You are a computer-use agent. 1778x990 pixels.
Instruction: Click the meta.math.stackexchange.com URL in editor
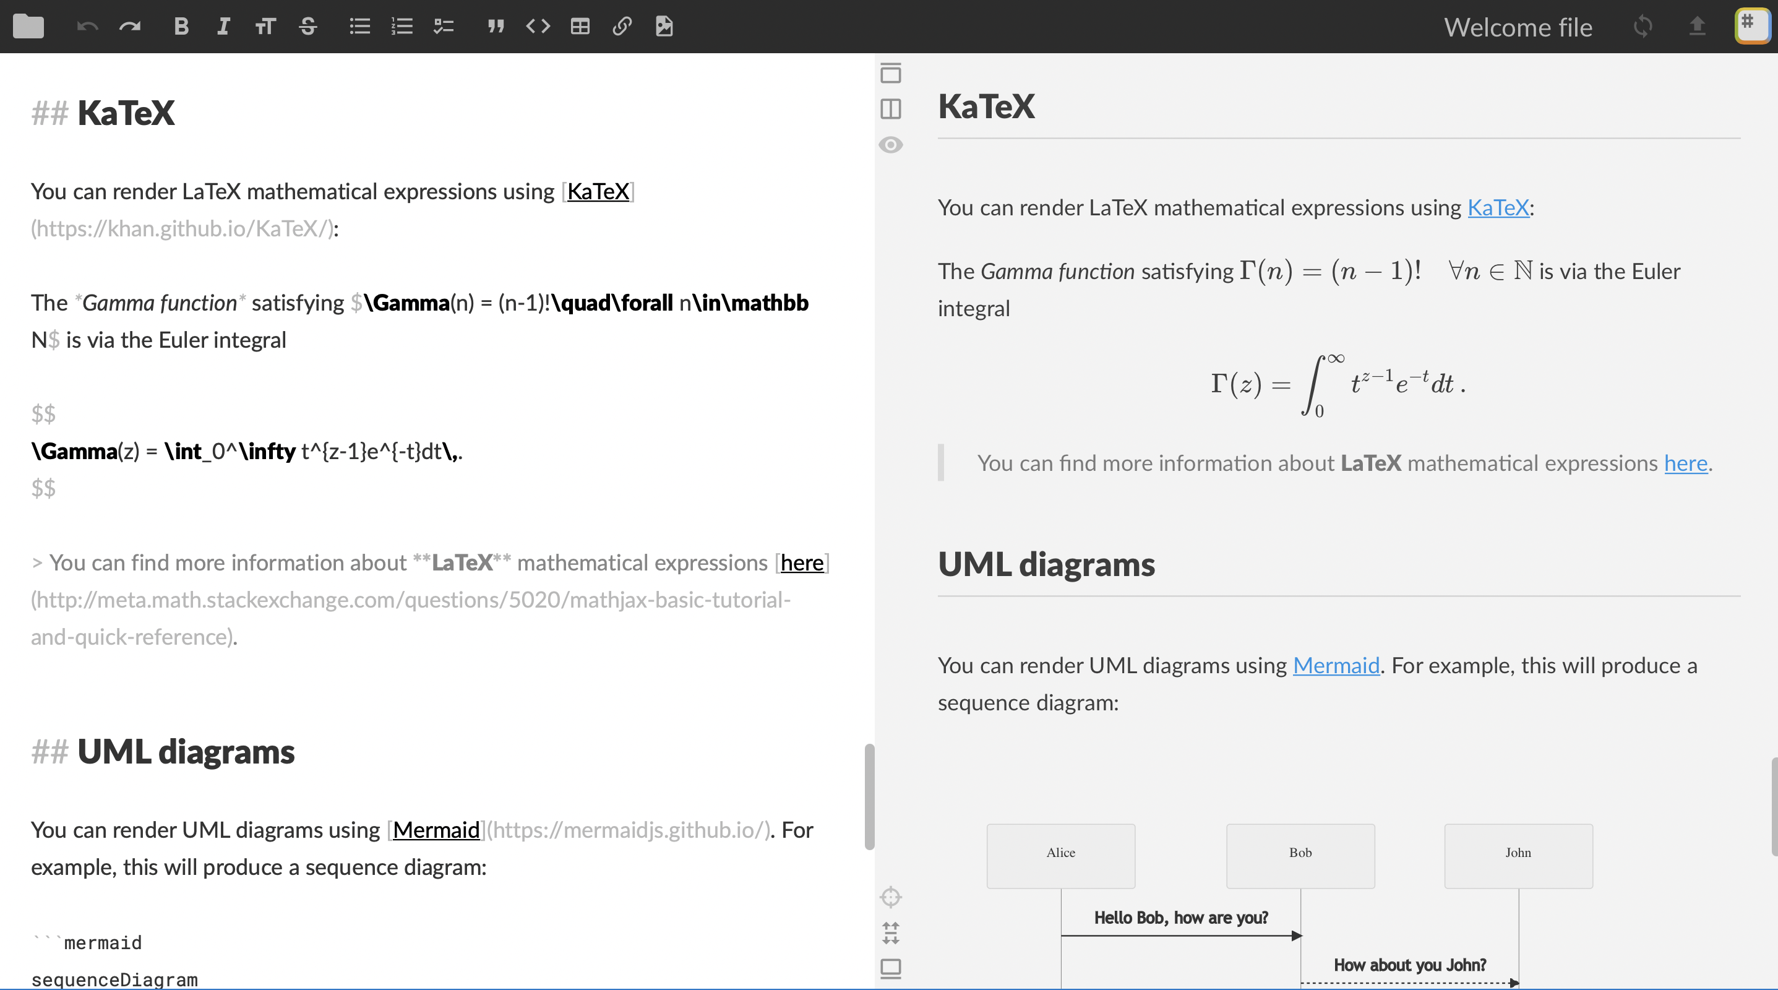coord(411,618)
